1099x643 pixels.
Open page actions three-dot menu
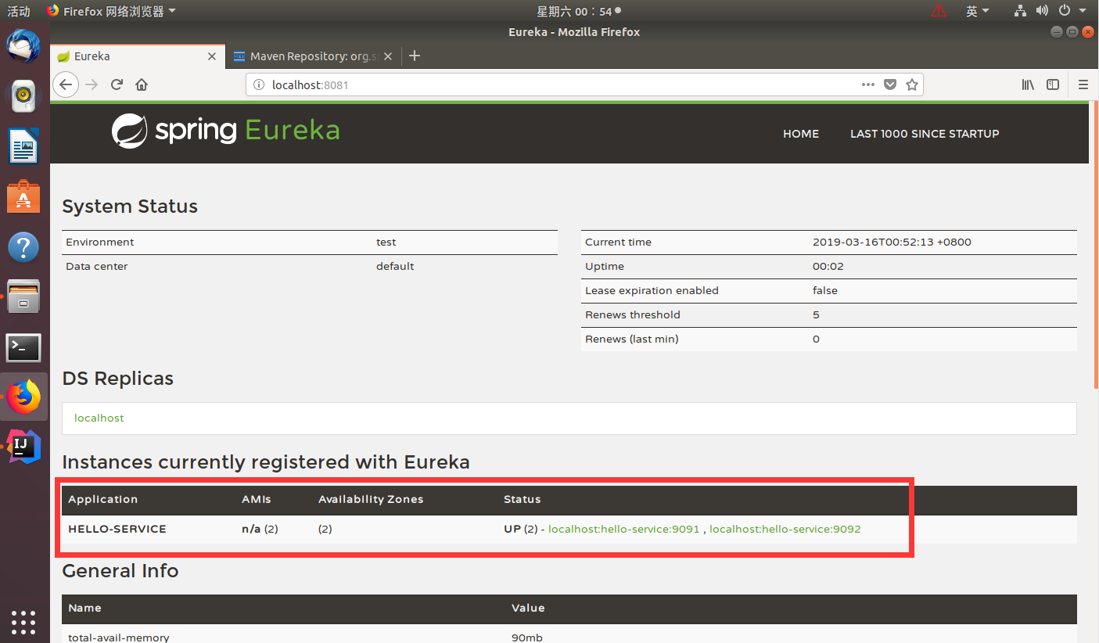tap(867, 84)
